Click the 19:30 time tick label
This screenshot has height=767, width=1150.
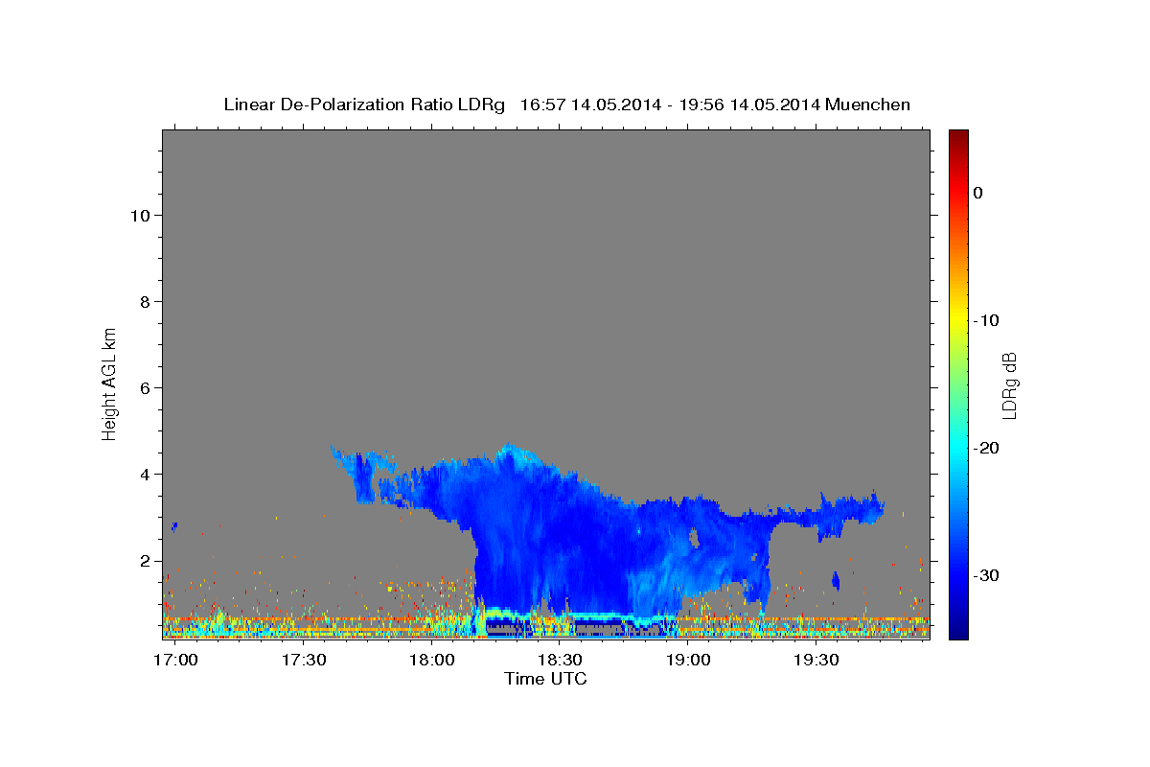click(816, 660)
